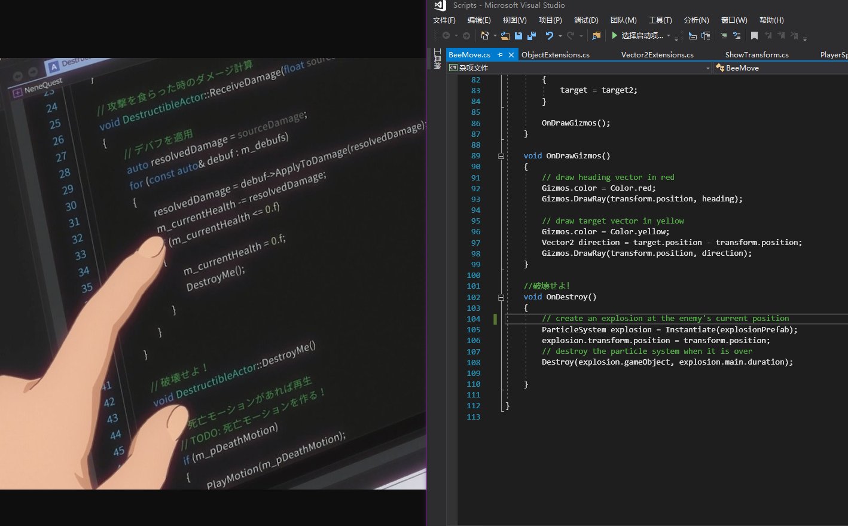Undo the last edit
Image resolution: width=848 pixels, height=526 pixels.
point(550,36)
